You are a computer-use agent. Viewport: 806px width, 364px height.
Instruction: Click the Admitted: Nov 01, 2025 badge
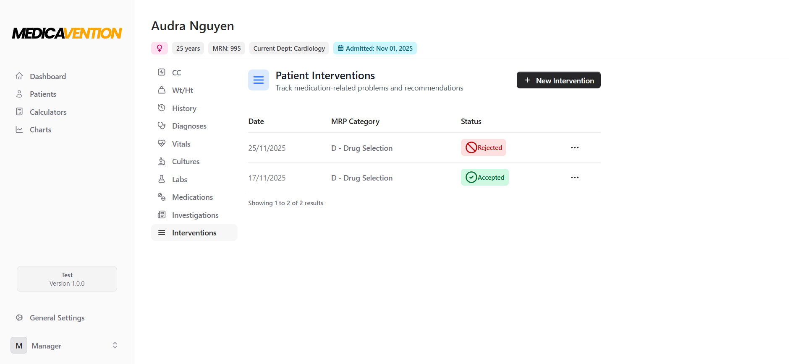(x=375, y=48)
